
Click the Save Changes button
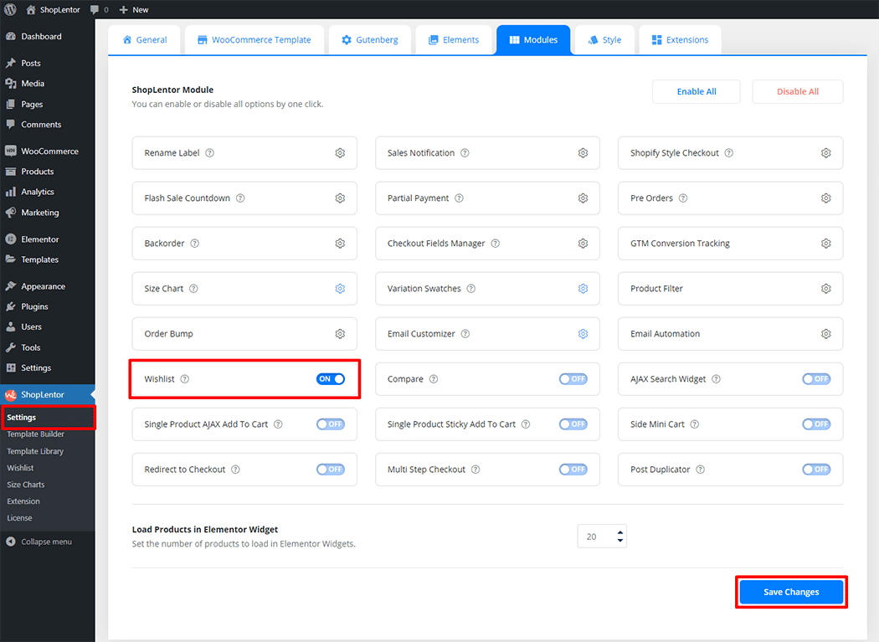point(790,592)
